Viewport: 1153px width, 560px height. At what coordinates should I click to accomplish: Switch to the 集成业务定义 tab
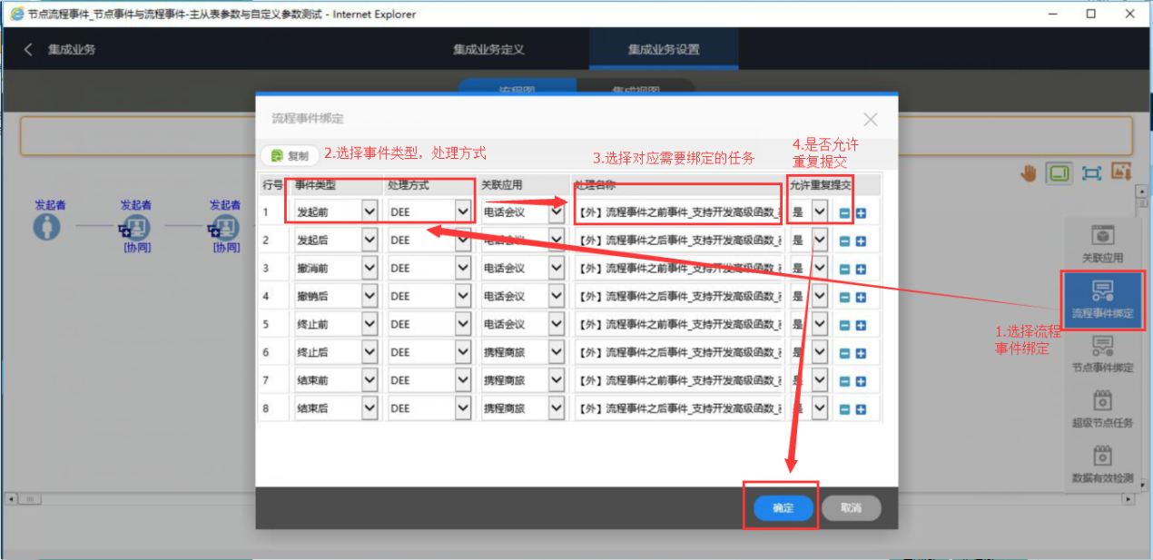point(489,49)
